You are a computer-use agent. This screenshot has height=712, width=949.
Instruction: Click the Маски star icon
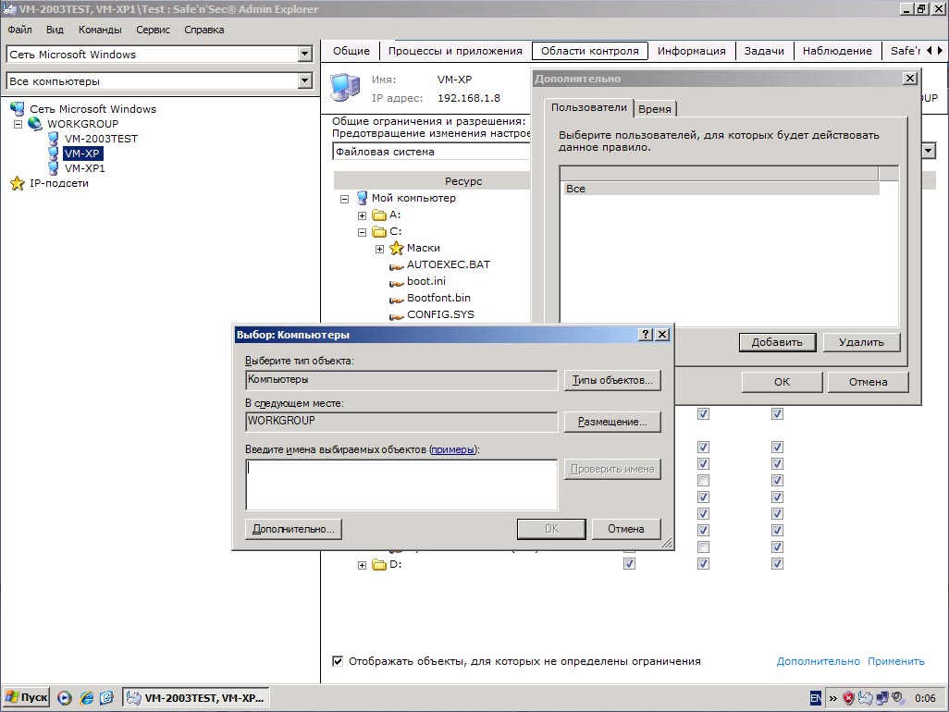click(x=397, y=248)
